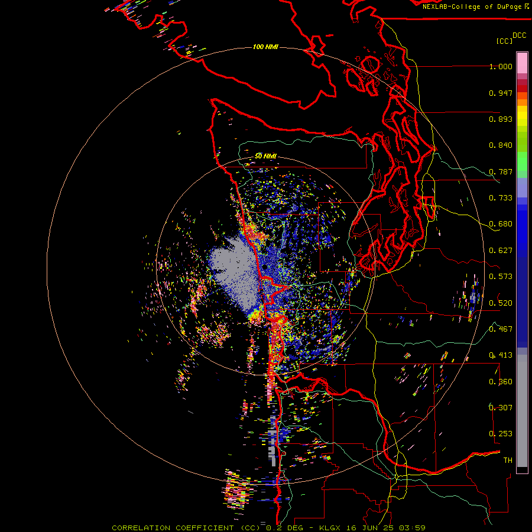Click the 03:59 timestamp in the caption
Viewport: 532px width, 532px height.
pos(412,528)
